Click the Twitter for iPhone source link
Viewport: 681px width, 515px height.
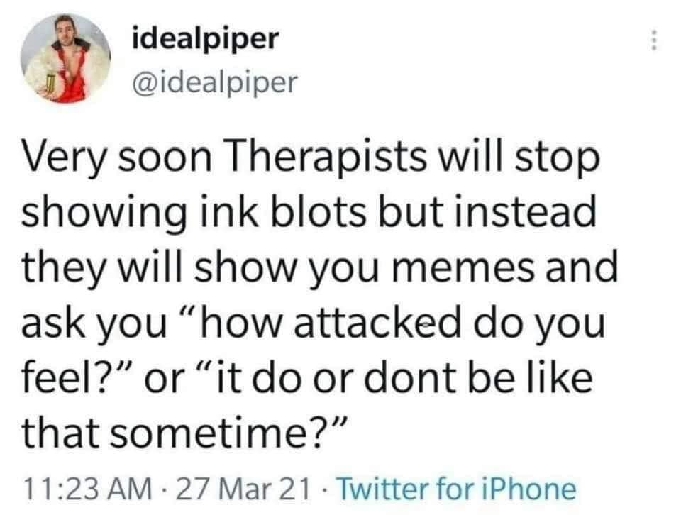(x=456, y=489)
